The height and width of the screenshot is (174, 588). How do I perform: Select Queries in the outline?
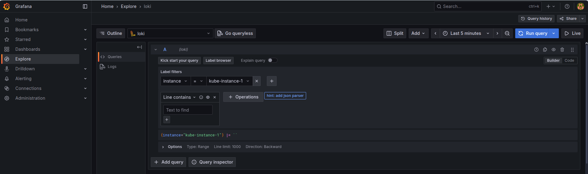122,57
